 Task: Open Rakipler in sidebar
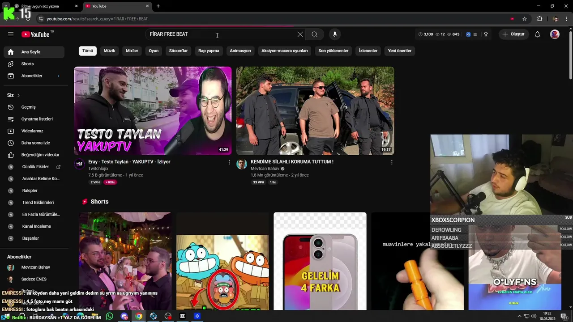point(34,191)
